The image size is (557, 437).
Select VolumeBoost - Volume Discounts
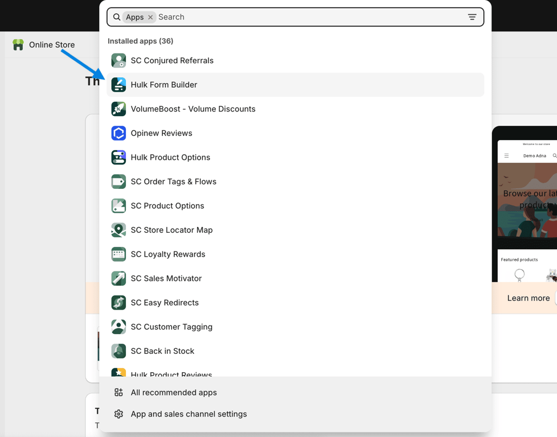coord(295,109)
